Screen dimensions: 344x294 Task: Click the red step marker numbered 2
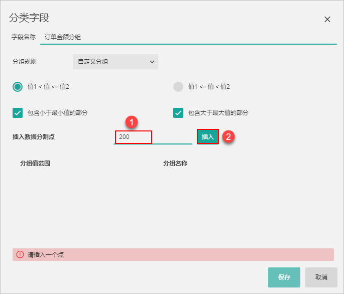[228, 136]
